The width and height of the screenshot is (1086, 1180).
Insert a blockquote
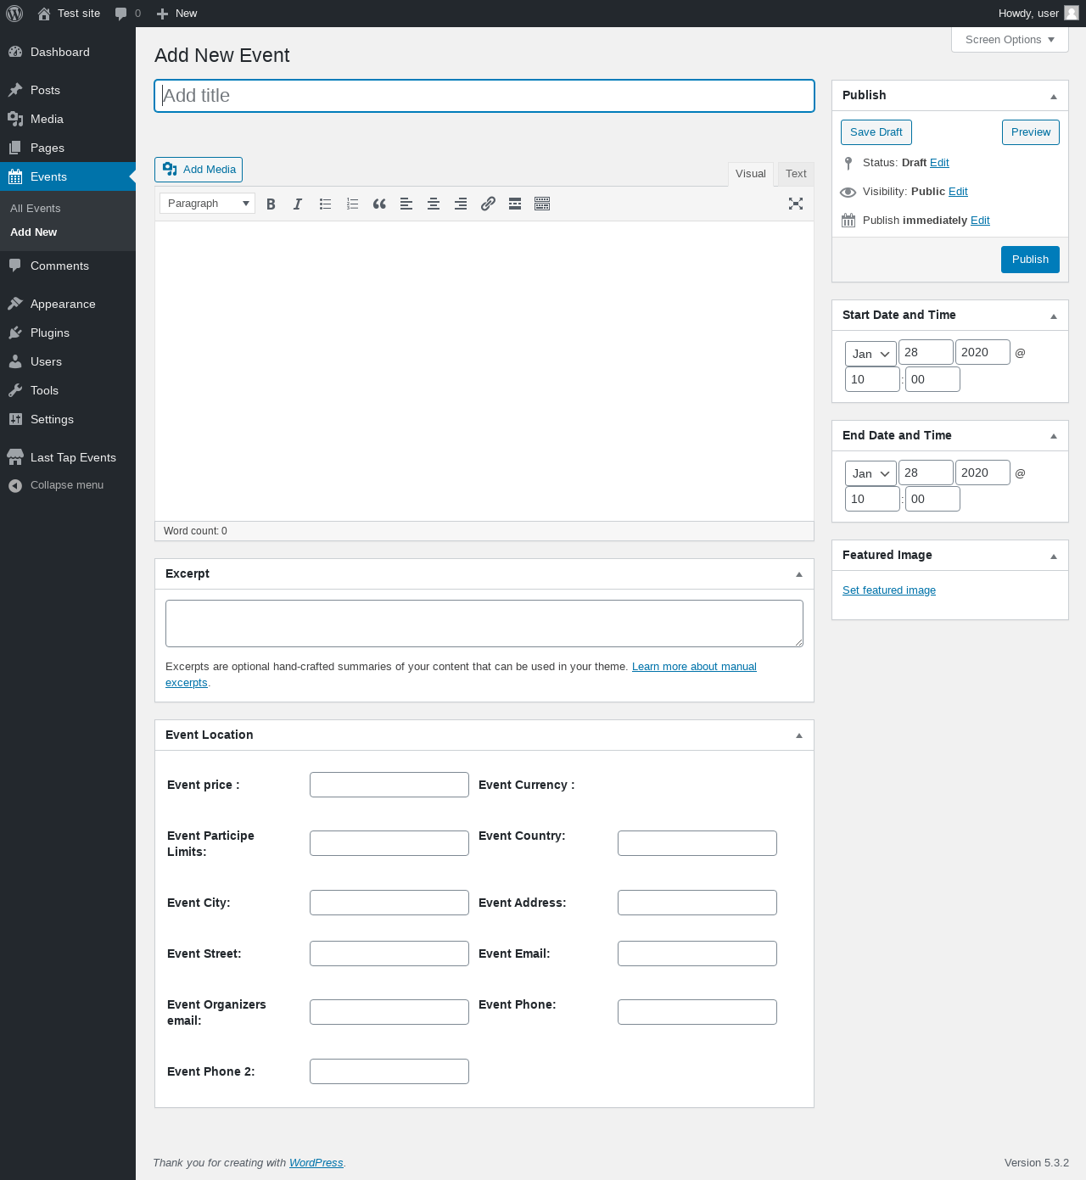pyautogui.click(x=379, y=204)
